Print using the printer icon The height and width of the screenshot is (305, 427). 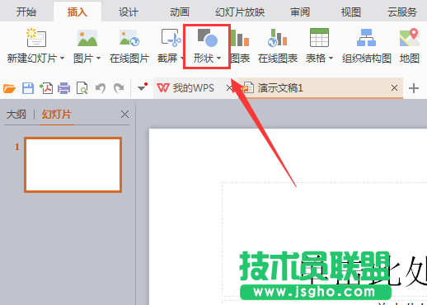click(x=64, y=88)
